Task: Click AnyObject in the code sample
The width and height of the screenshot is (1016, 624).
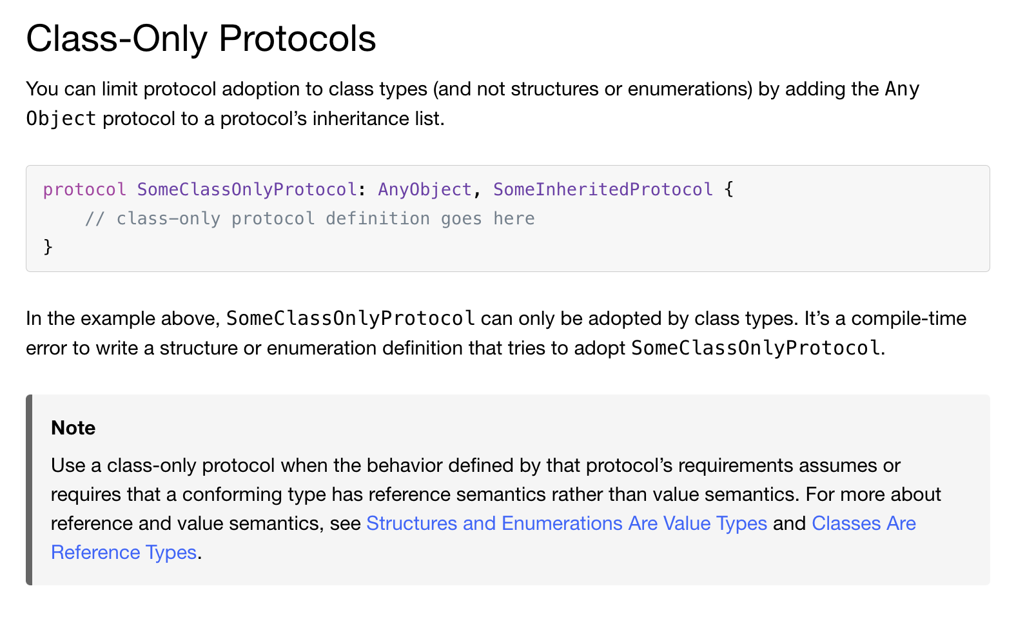Action: click(425, 190)
